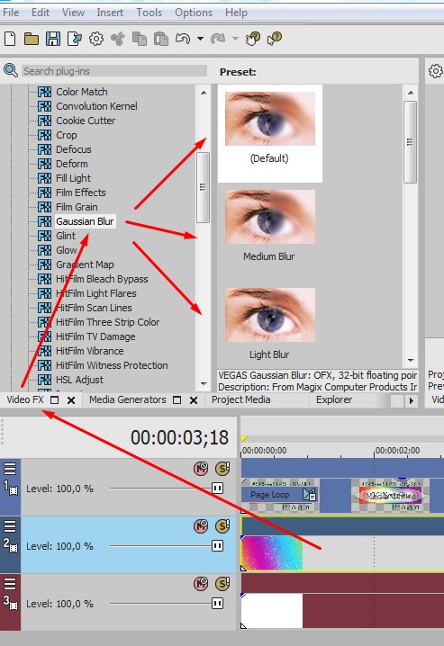Click the Cut scissors icon in the toolbar
This screenshot has width=444, height=646.
(x=118, y=39)
